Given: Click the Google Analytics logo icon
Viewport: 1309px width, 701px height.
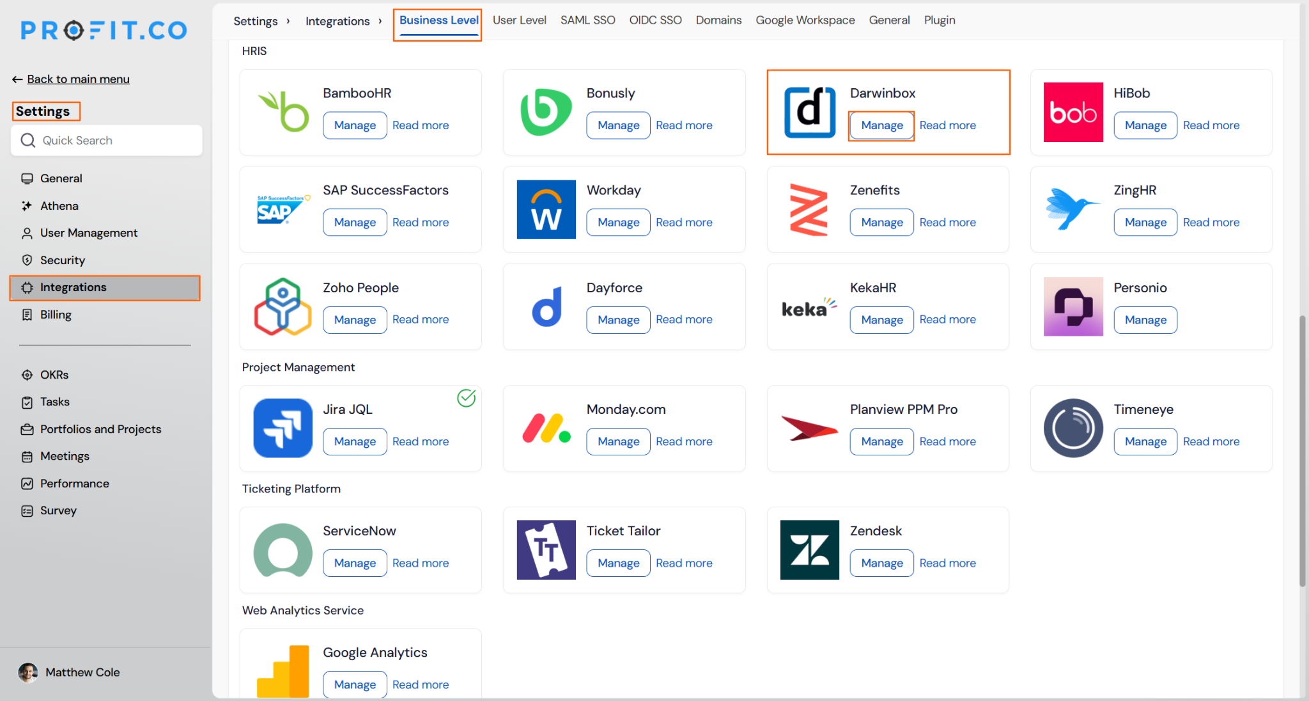Looking at the screenshot, I should [283, 671].
